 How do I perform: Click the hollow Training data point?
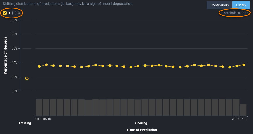pos(27,78)
